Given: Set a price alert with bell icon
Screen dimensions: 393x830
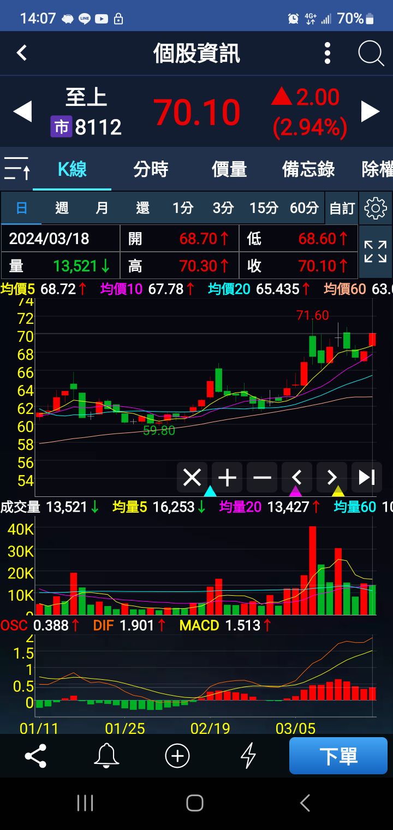Looking at the screenshot, I should [x=106, y=756].
